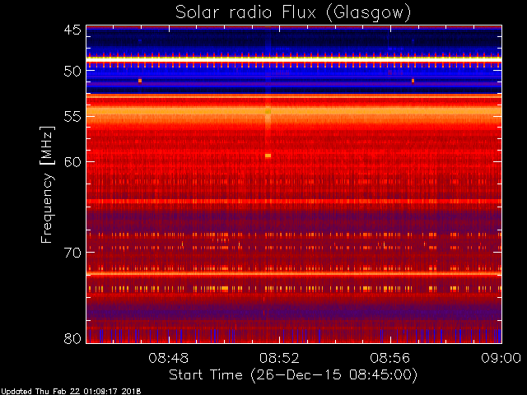Click the 45 frequency axis label
Viewport: 527px width, 395px height.
tap(72, 30)
